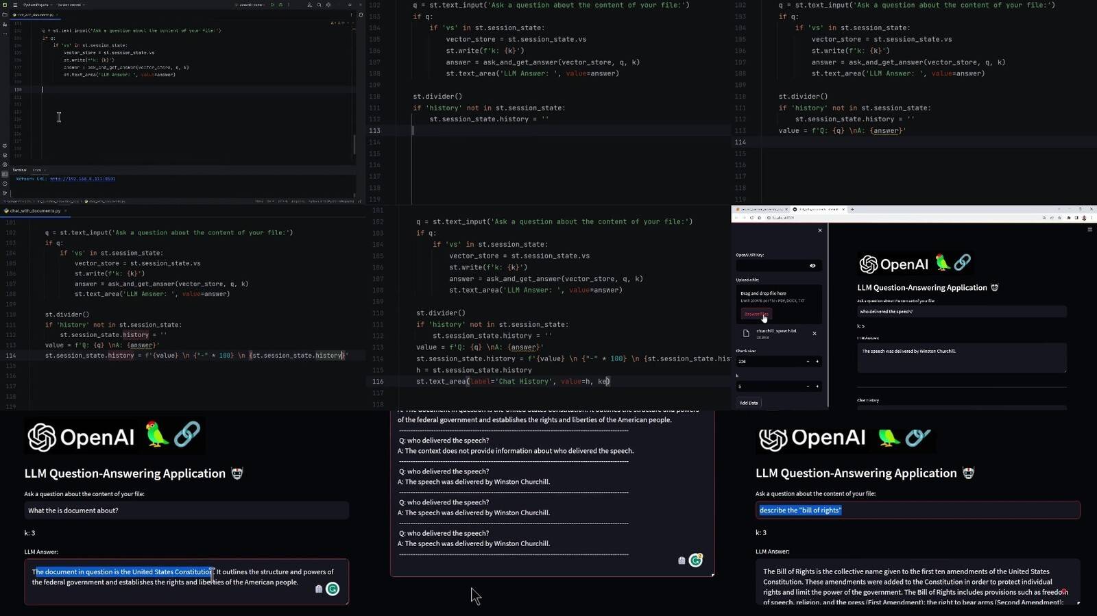Open Streamlit hamburger menu top right
1097x616 pixels.
tap(1089, 230)
